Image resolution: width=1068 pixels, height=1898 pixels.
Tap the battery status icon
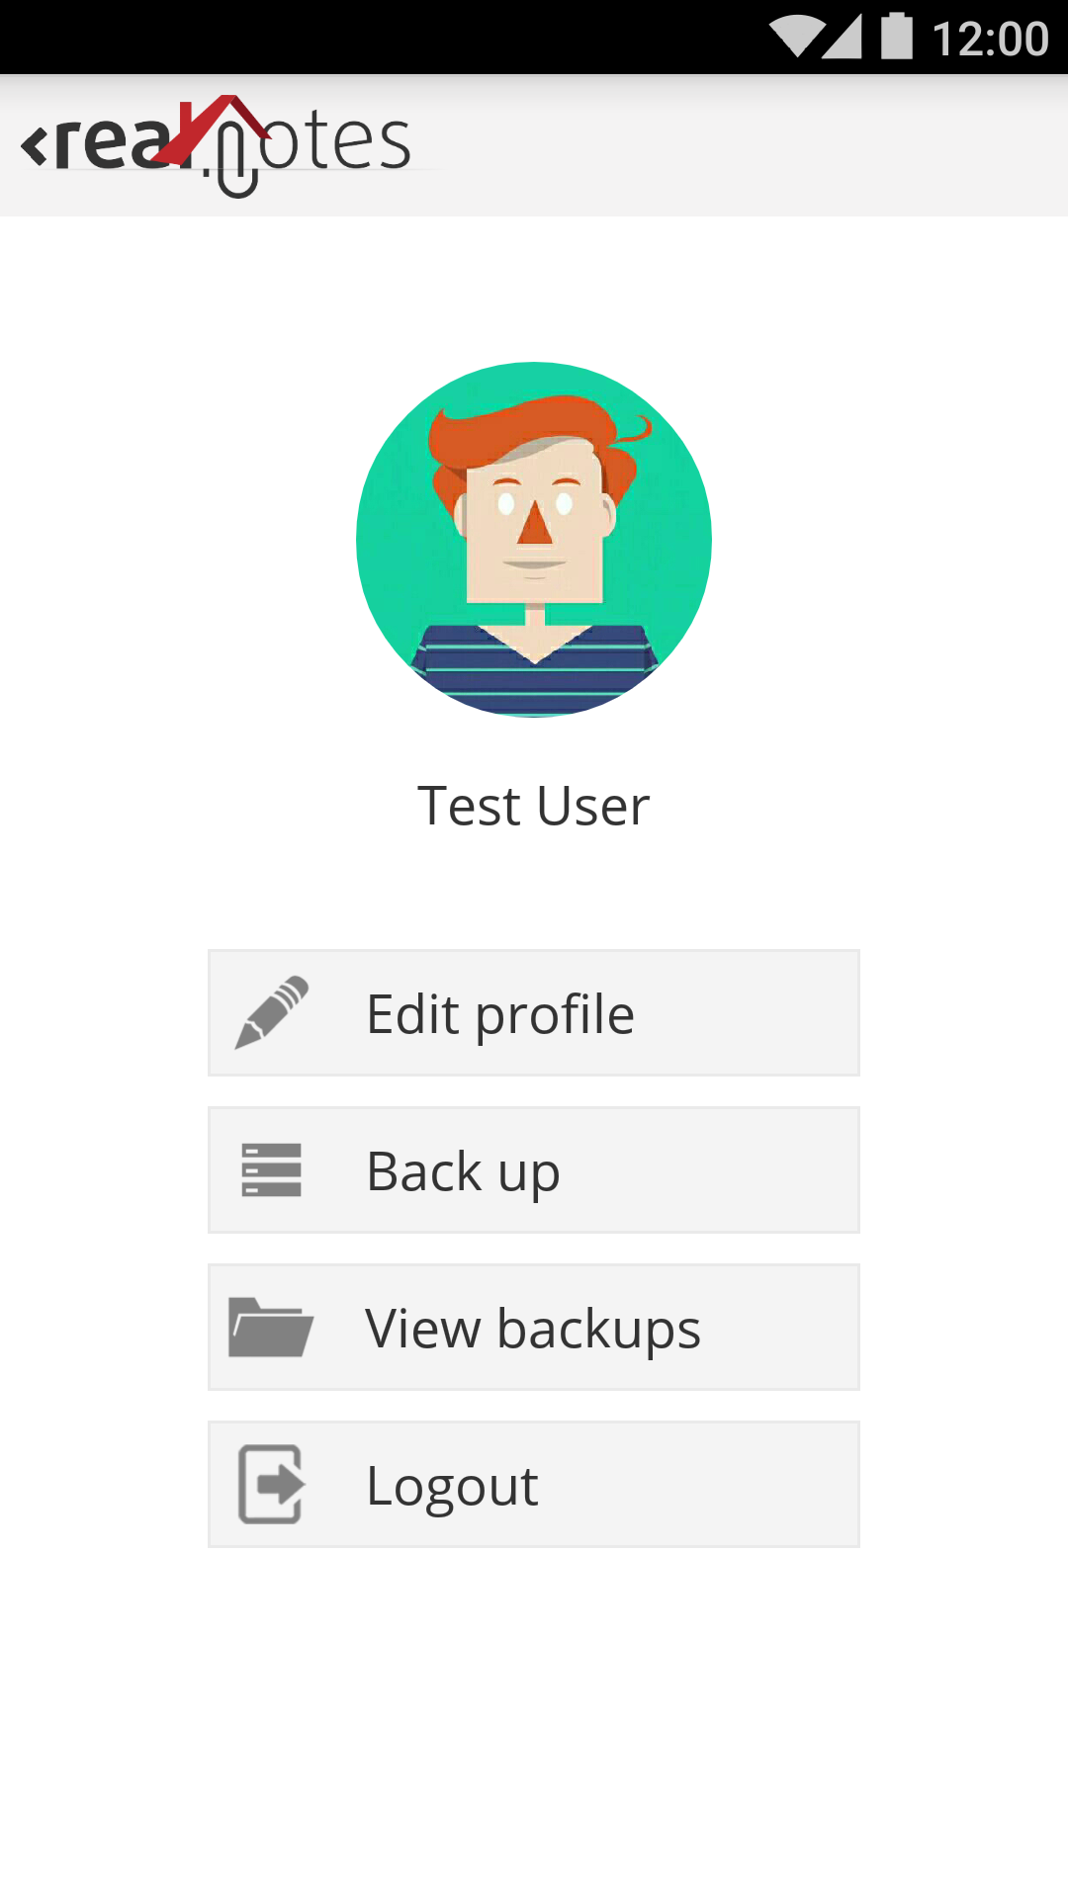click(897, 37)
